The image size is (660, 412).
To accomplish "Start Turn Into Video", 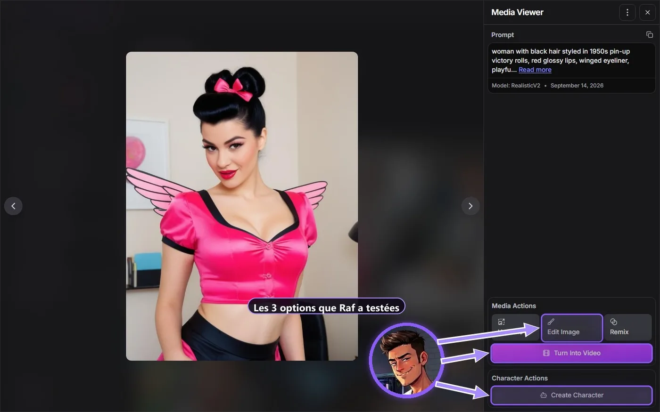I will [x=571, y=353].
